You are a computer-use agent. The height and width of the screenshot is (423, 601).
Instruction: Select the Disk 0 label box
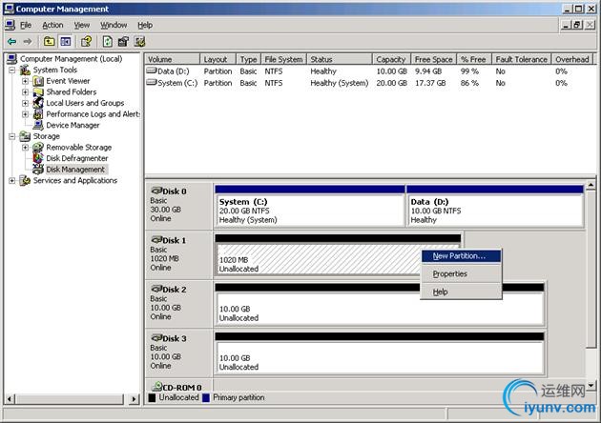(179, 205)
